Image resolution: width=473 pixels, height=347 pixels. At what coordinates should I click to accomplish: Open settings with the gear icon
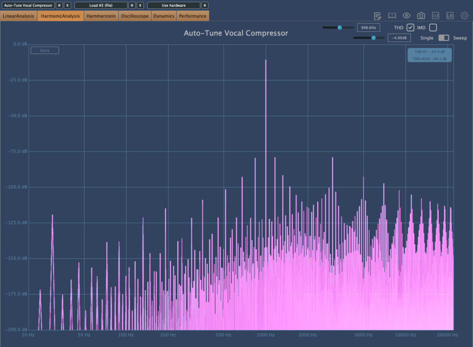pyautogui.click(x=464, y=15)
